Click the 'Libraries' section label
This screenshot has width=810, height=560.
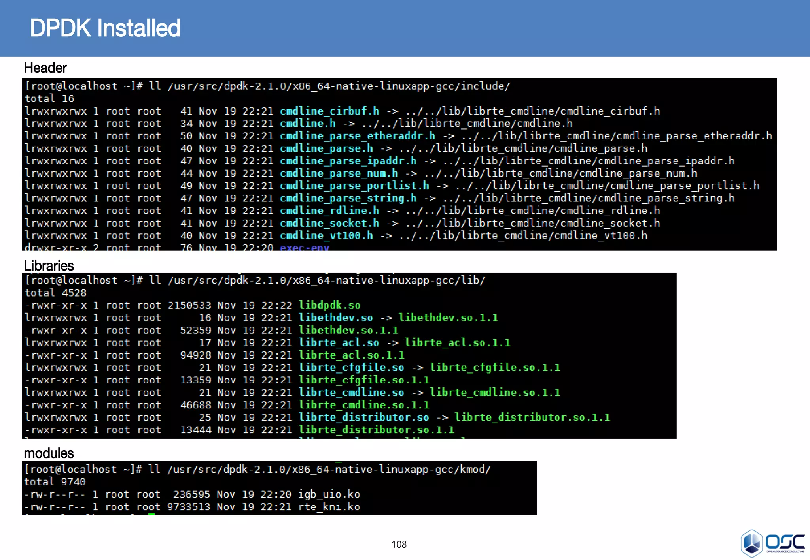(49, 266)
